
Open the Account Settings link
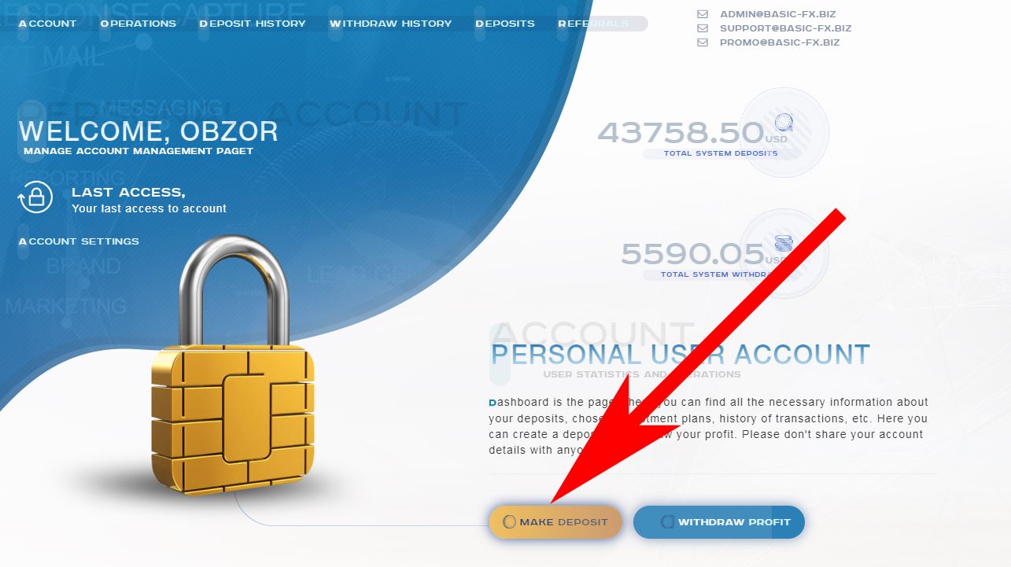(x=79, y=241)
